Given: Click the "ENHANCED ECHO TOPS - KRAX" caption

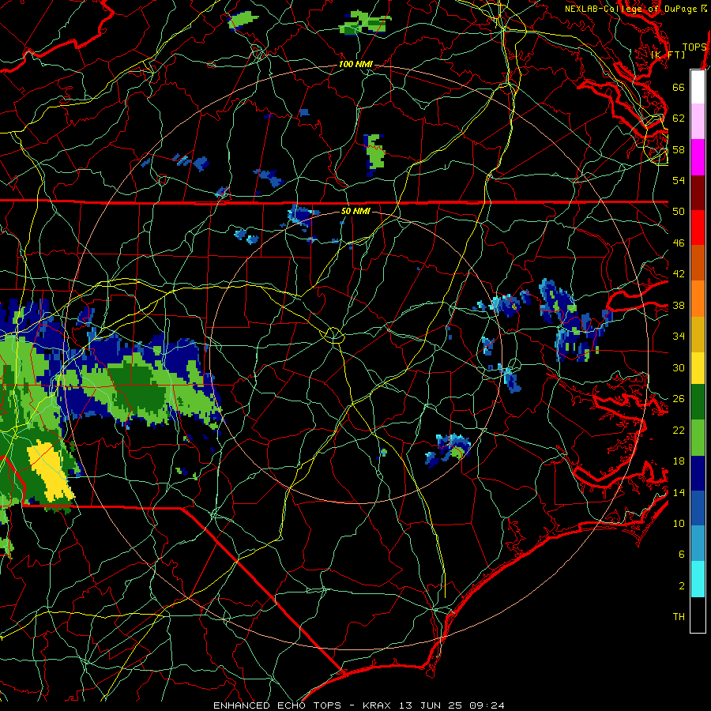Looking at the screenshot, I should click(302, 705).
